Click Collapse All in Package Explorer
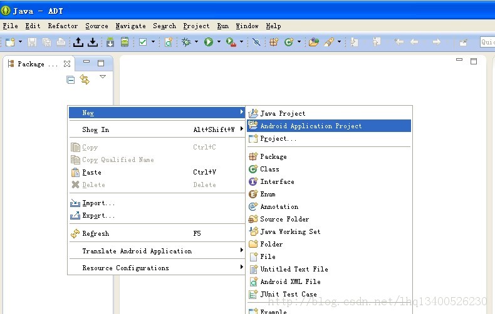Viewport: 495px width, 314px height. (x=71, y=80)
